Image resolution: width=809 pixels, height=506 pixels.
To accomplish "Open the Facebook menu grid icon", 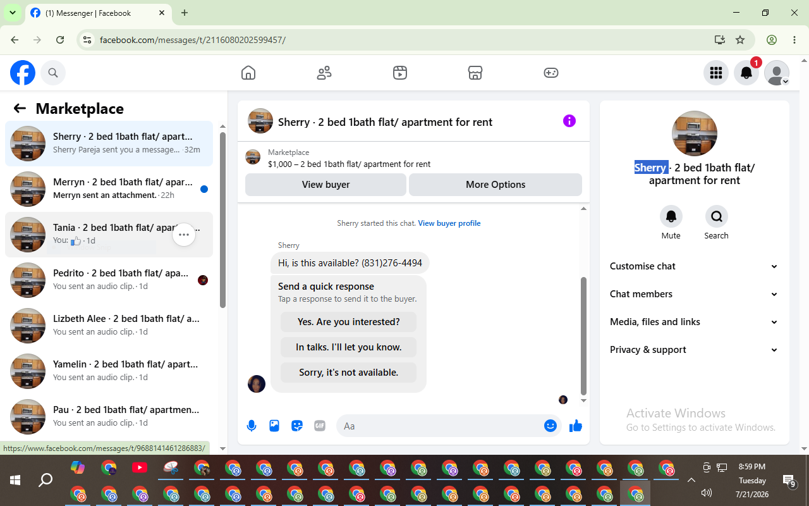I will click(716, 73).
